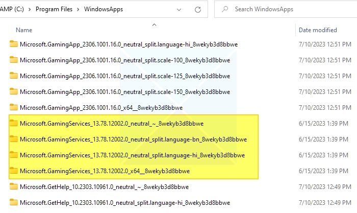Click folder icon of GamingApp split.scale-100
The image size is (357, 213).
14,60
